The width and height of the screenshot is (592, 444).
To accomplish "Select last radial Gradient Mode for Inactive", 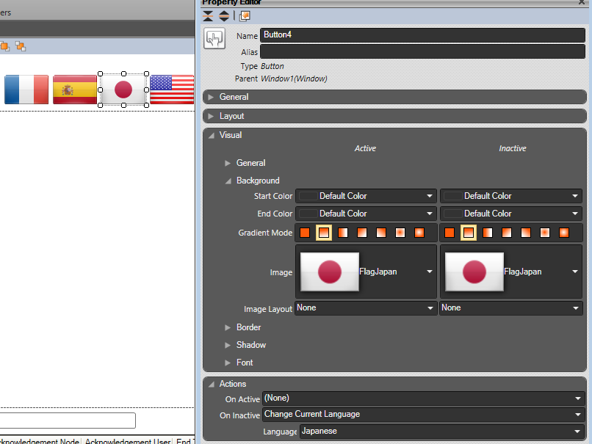I will pyautogui.click(x=564, y=233).
